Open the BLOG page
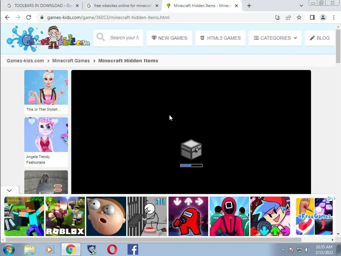 click(320, 38)
